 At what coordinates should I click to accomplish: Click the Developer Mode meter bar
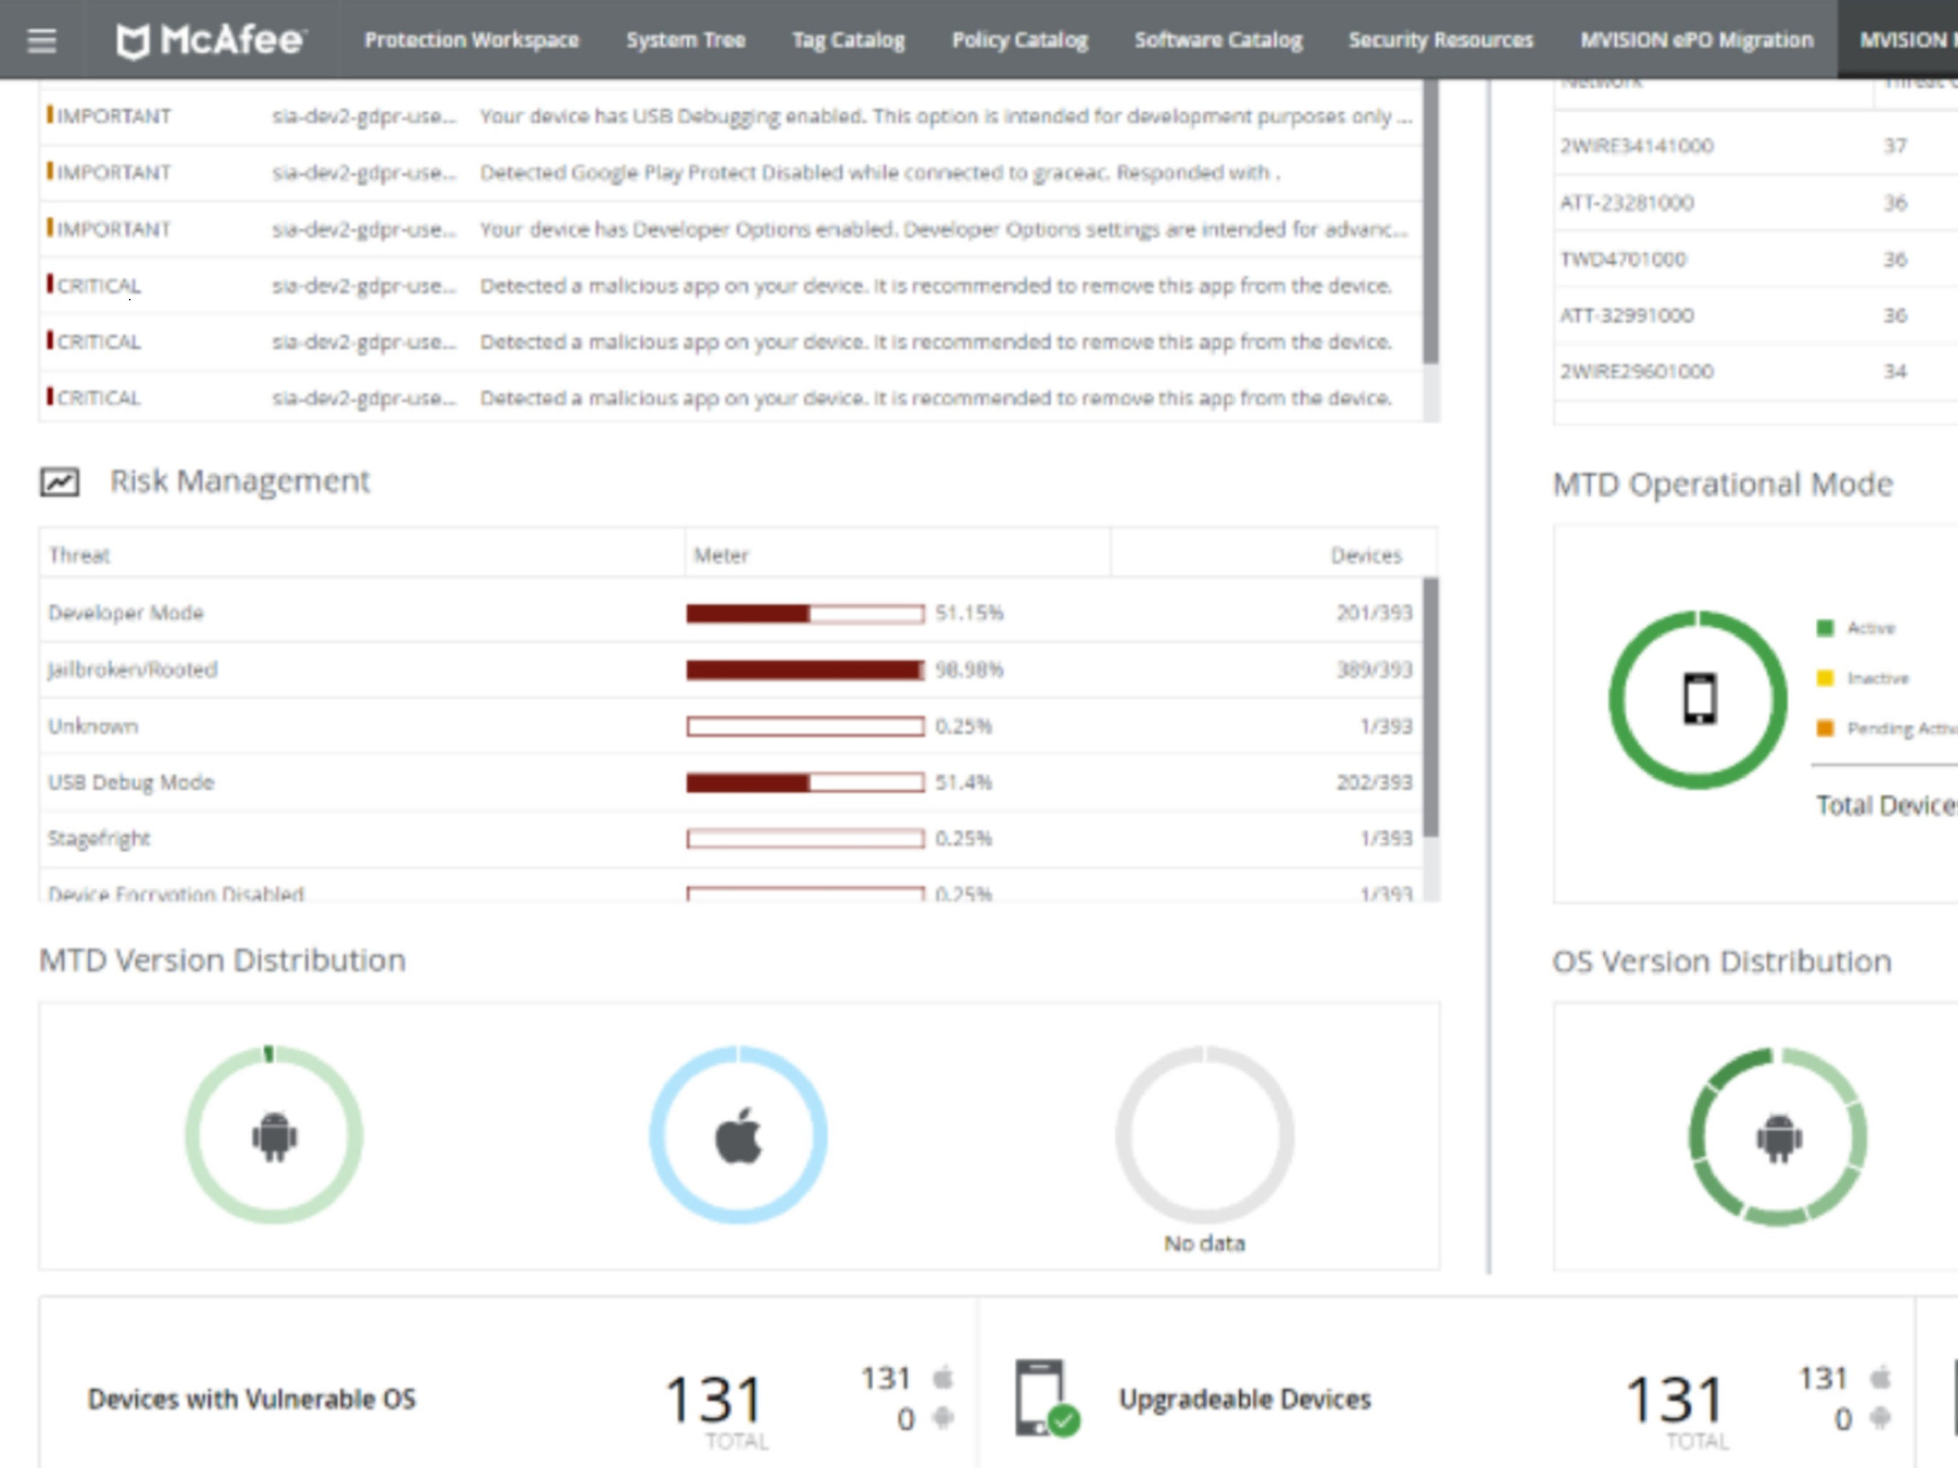point(805,613)
